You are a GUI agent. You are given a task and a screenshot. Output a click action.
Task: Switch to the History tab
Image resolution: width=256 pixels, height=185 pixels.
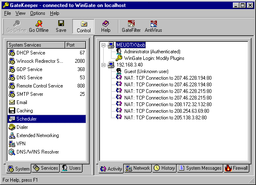[x=164, y=168]
